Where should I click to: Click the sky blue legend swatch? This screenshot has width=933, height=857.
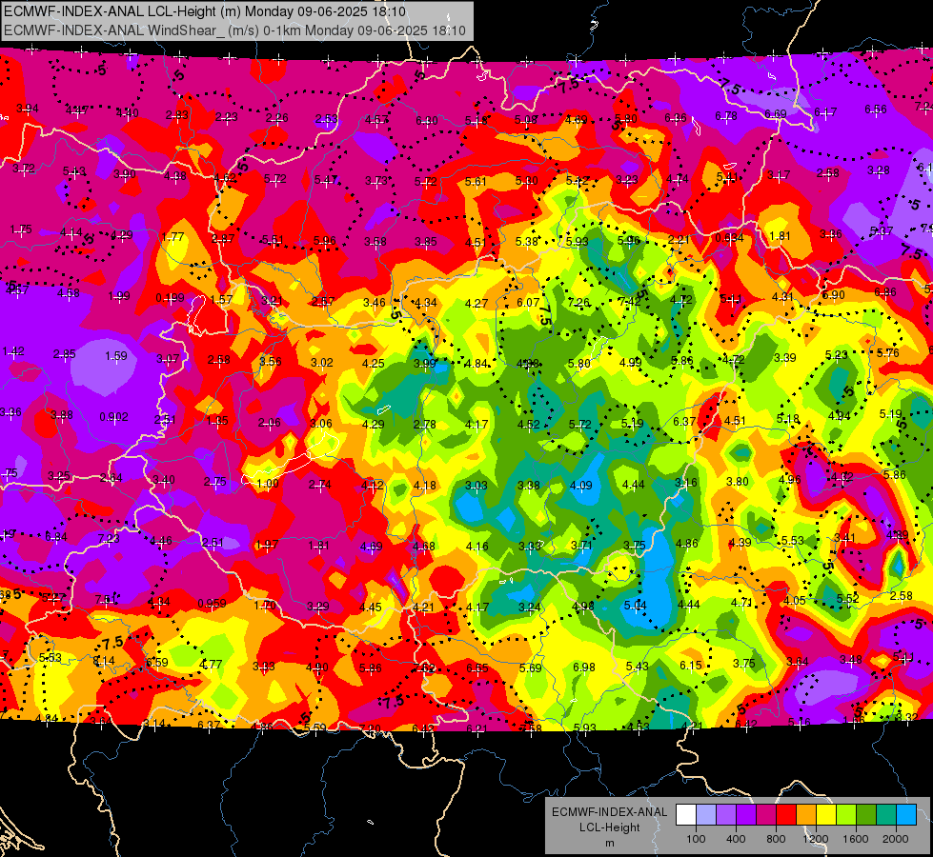[906, 815]
